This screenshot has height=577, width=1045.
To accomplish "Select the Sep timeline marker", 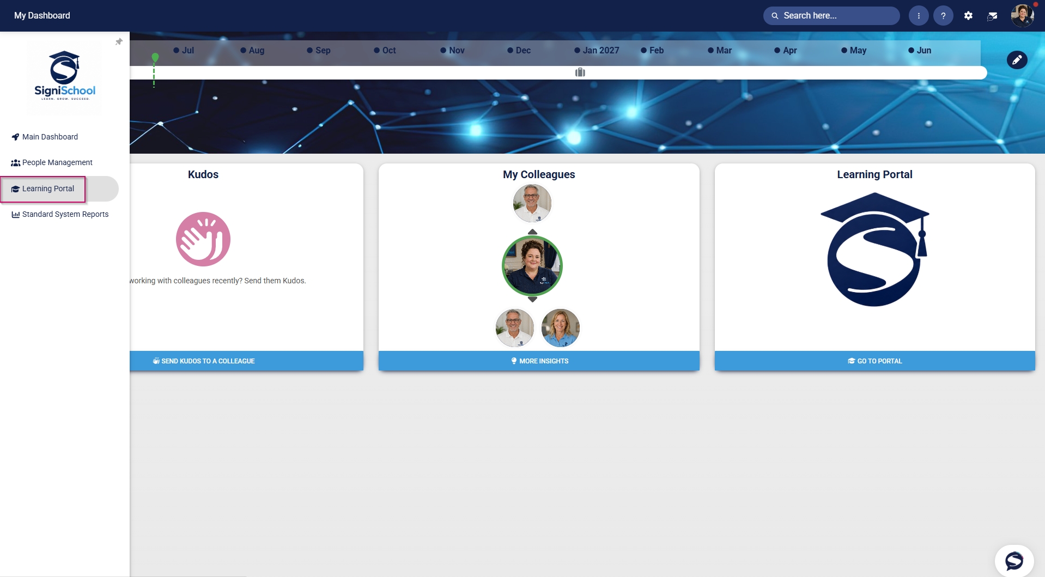I will tap(319, 50).
